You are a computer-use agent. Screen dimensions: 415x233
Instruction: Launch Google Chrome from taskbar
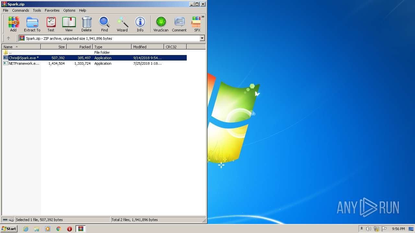[59, 229]
